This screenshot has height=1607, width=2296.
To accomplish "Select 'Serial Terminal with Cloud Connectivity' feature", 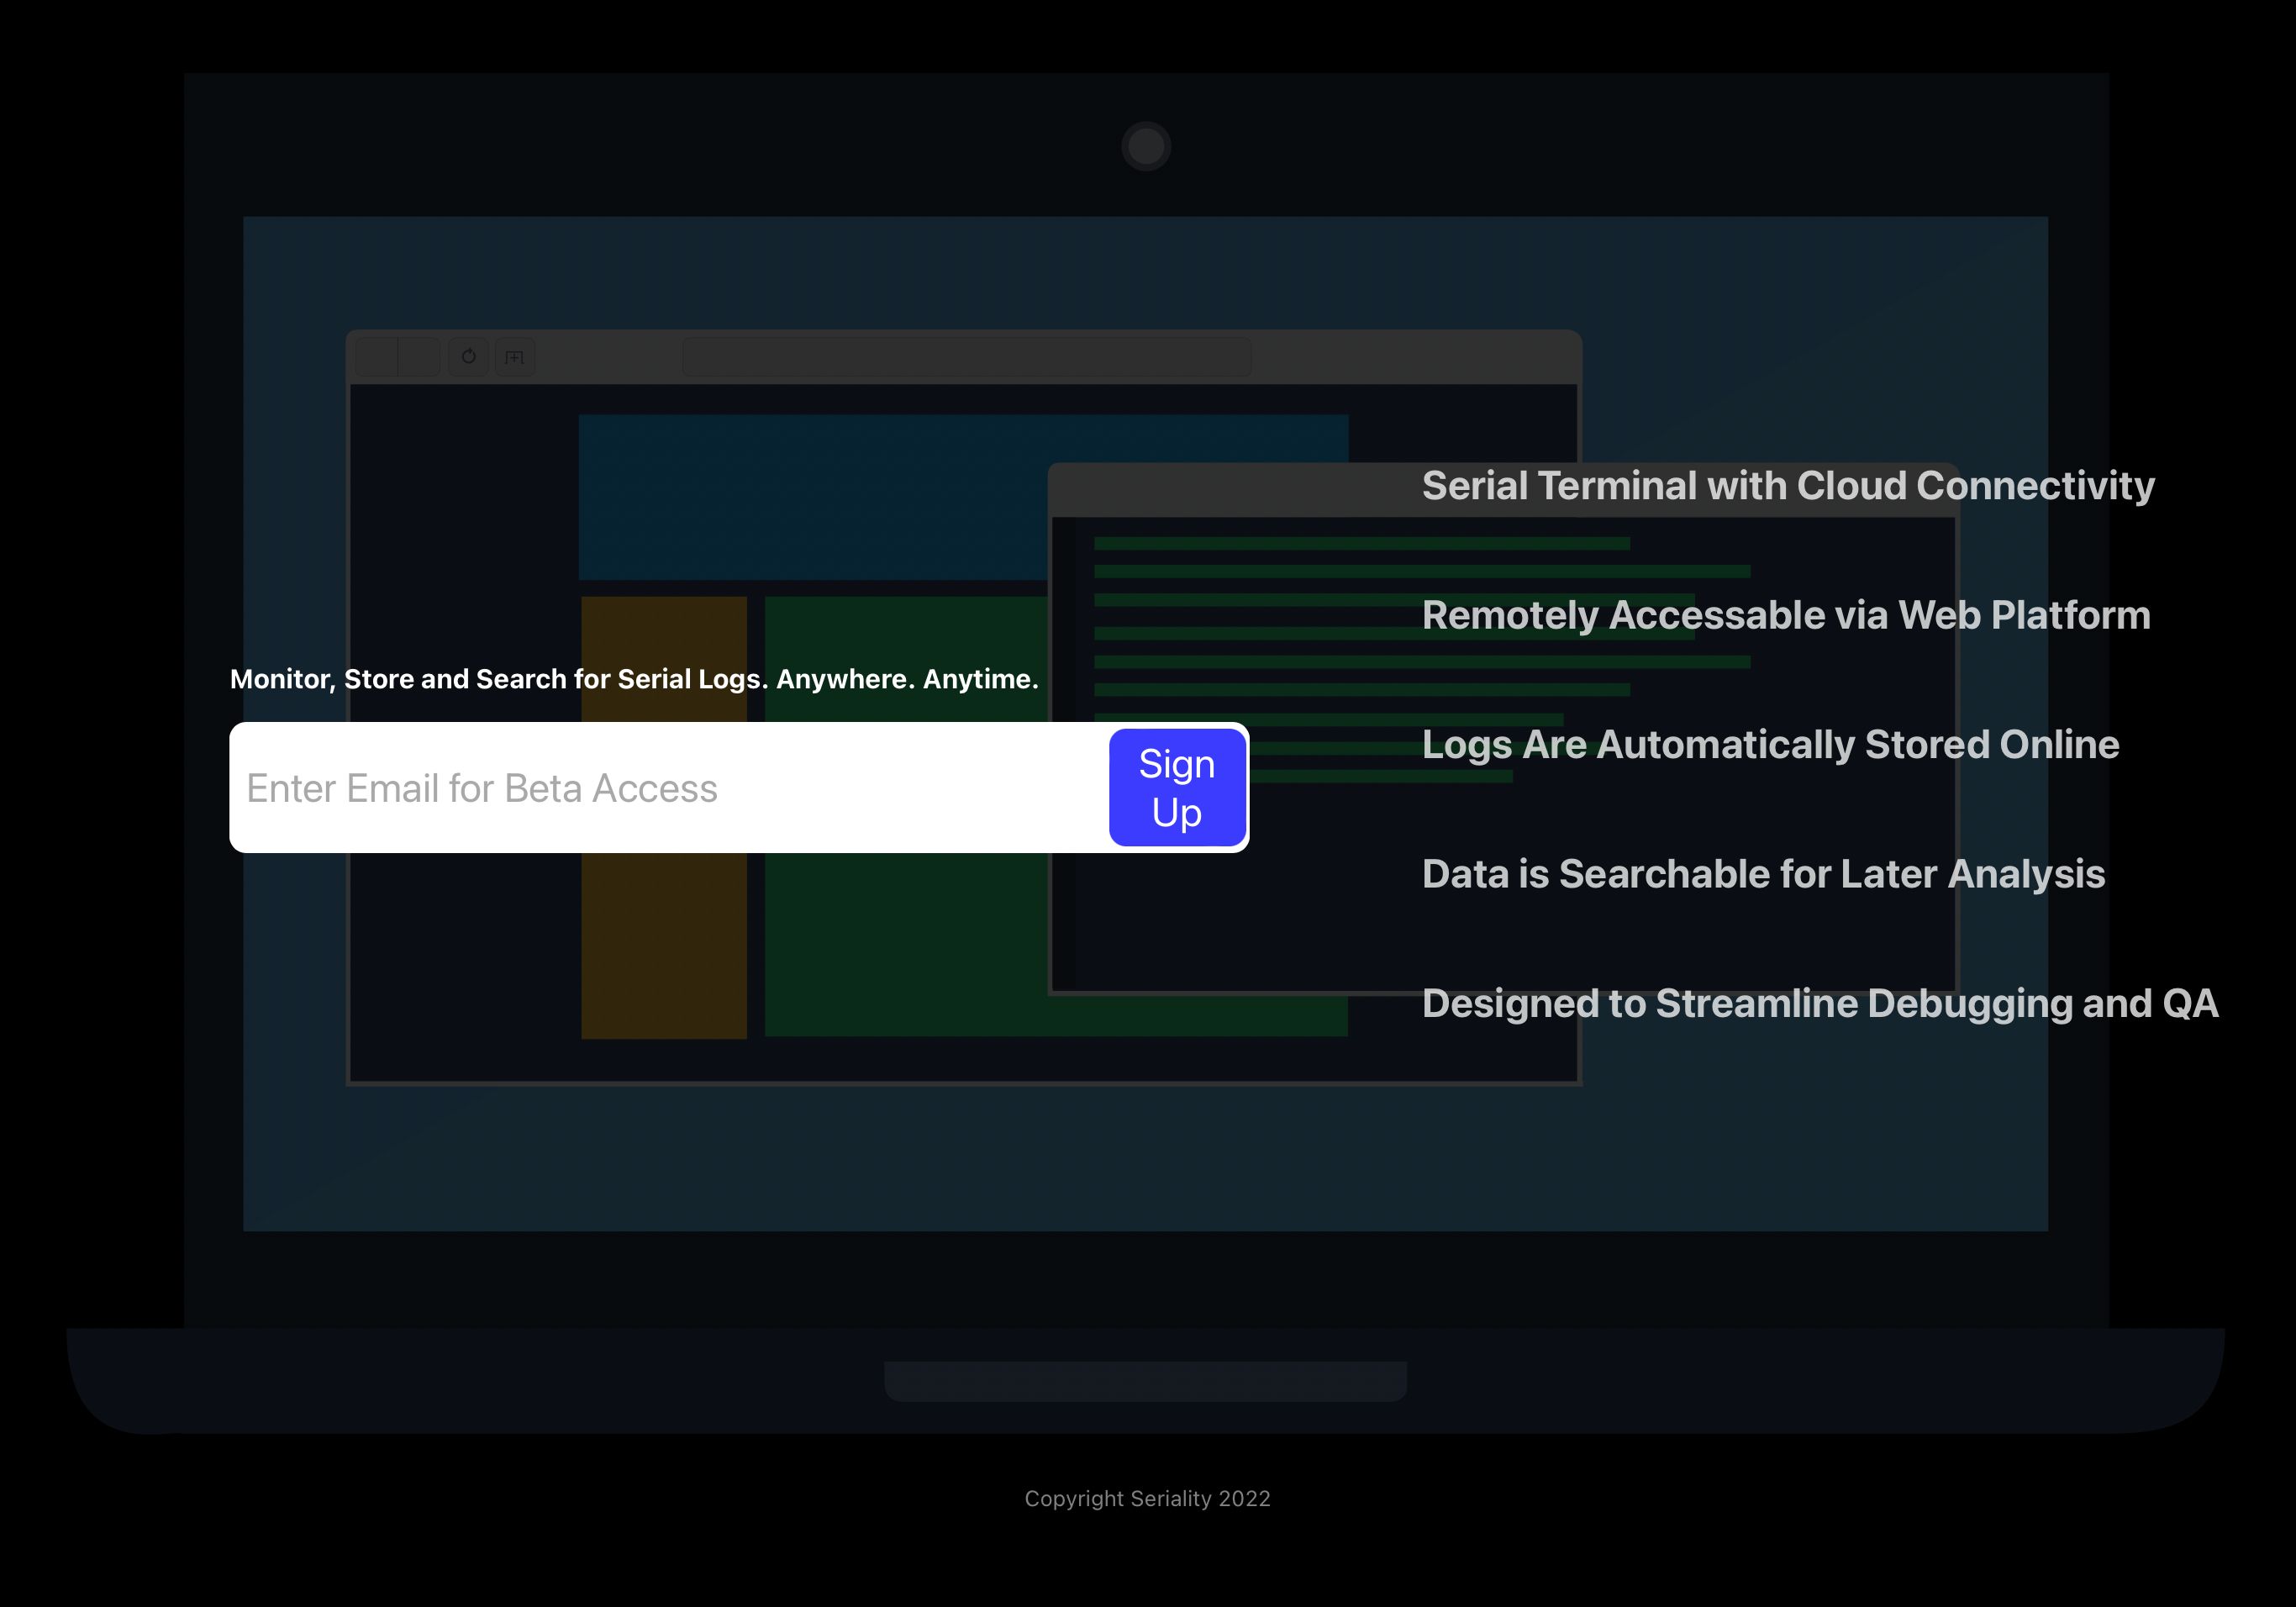I will tap(1788, 486).
